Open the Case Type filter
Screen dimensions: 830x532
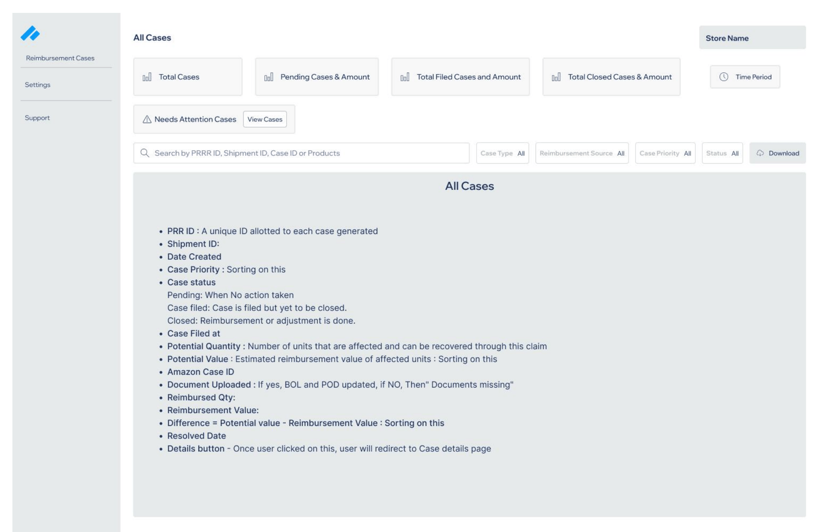click(x=502, y=153)
